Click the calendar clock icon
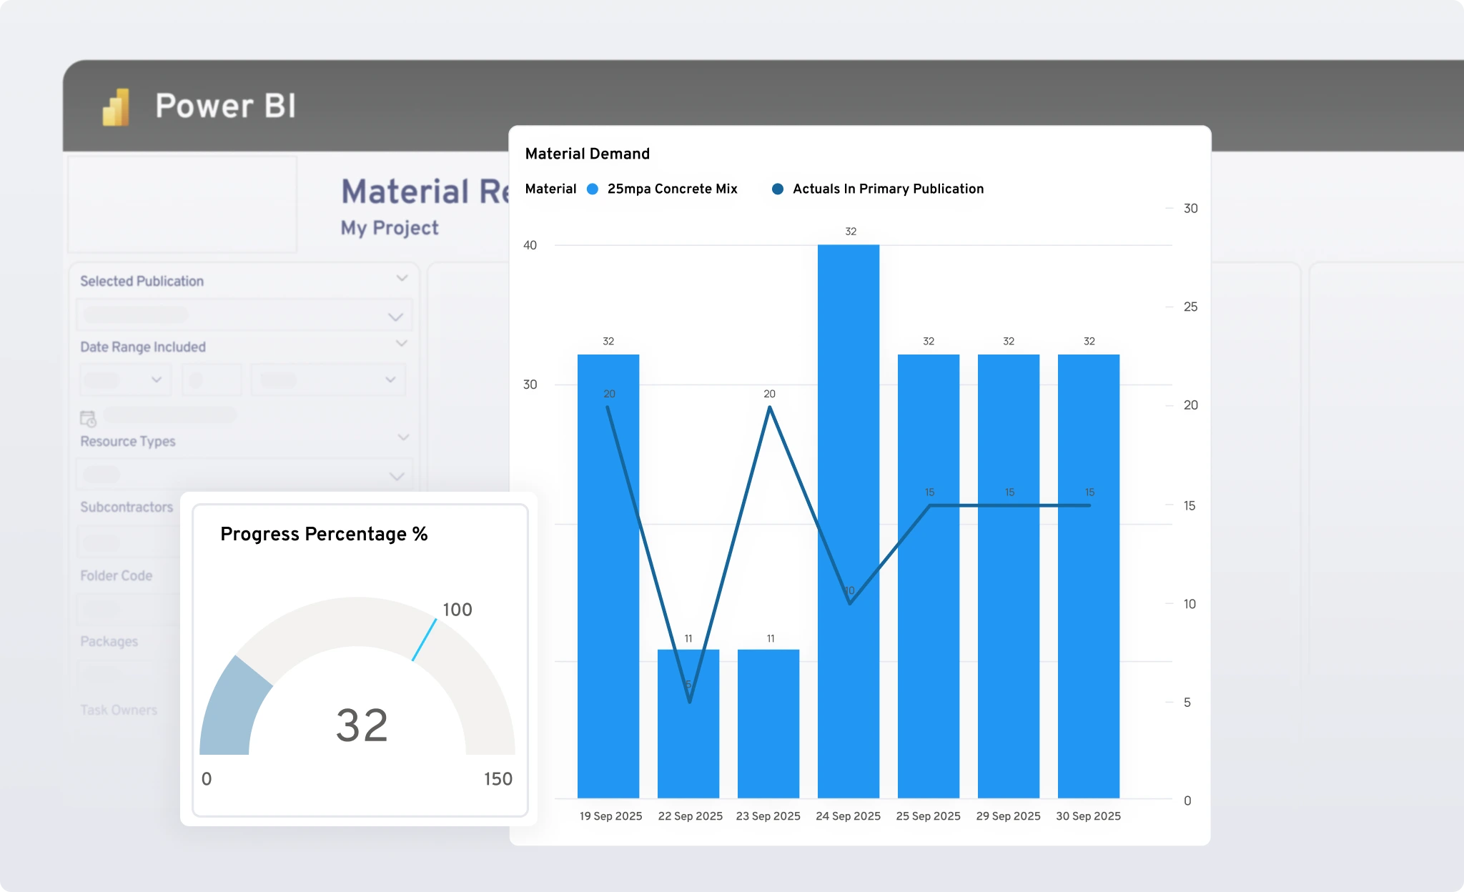 [x=88, y=419]
